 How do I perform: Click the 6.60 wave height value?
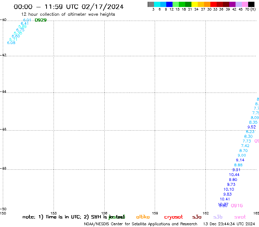[x=16, y=36]
